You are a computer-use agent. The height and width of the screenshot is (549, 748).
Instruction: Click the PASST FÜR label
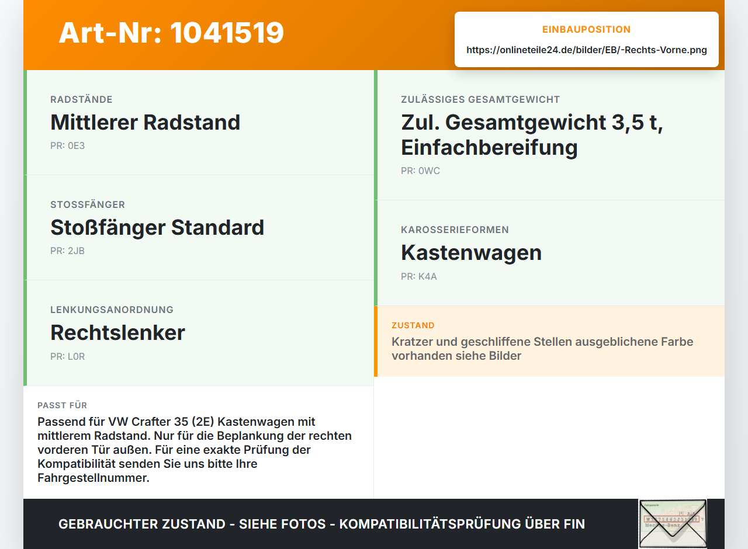click(63, 405)
